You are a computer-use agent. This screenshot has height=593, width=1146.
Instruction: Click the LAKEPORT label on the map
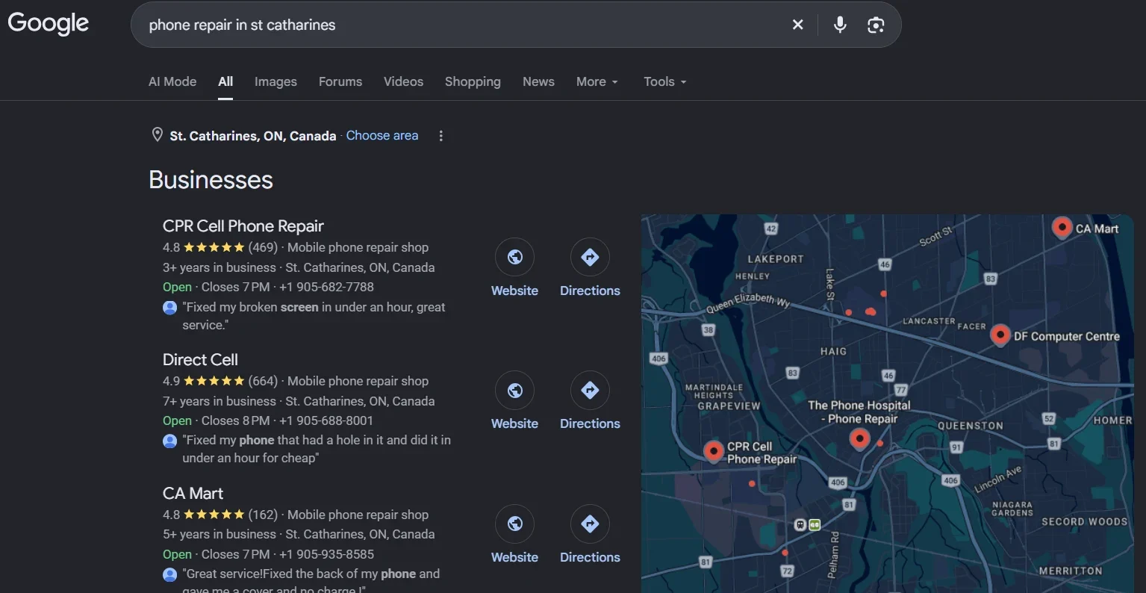(776, 259)
